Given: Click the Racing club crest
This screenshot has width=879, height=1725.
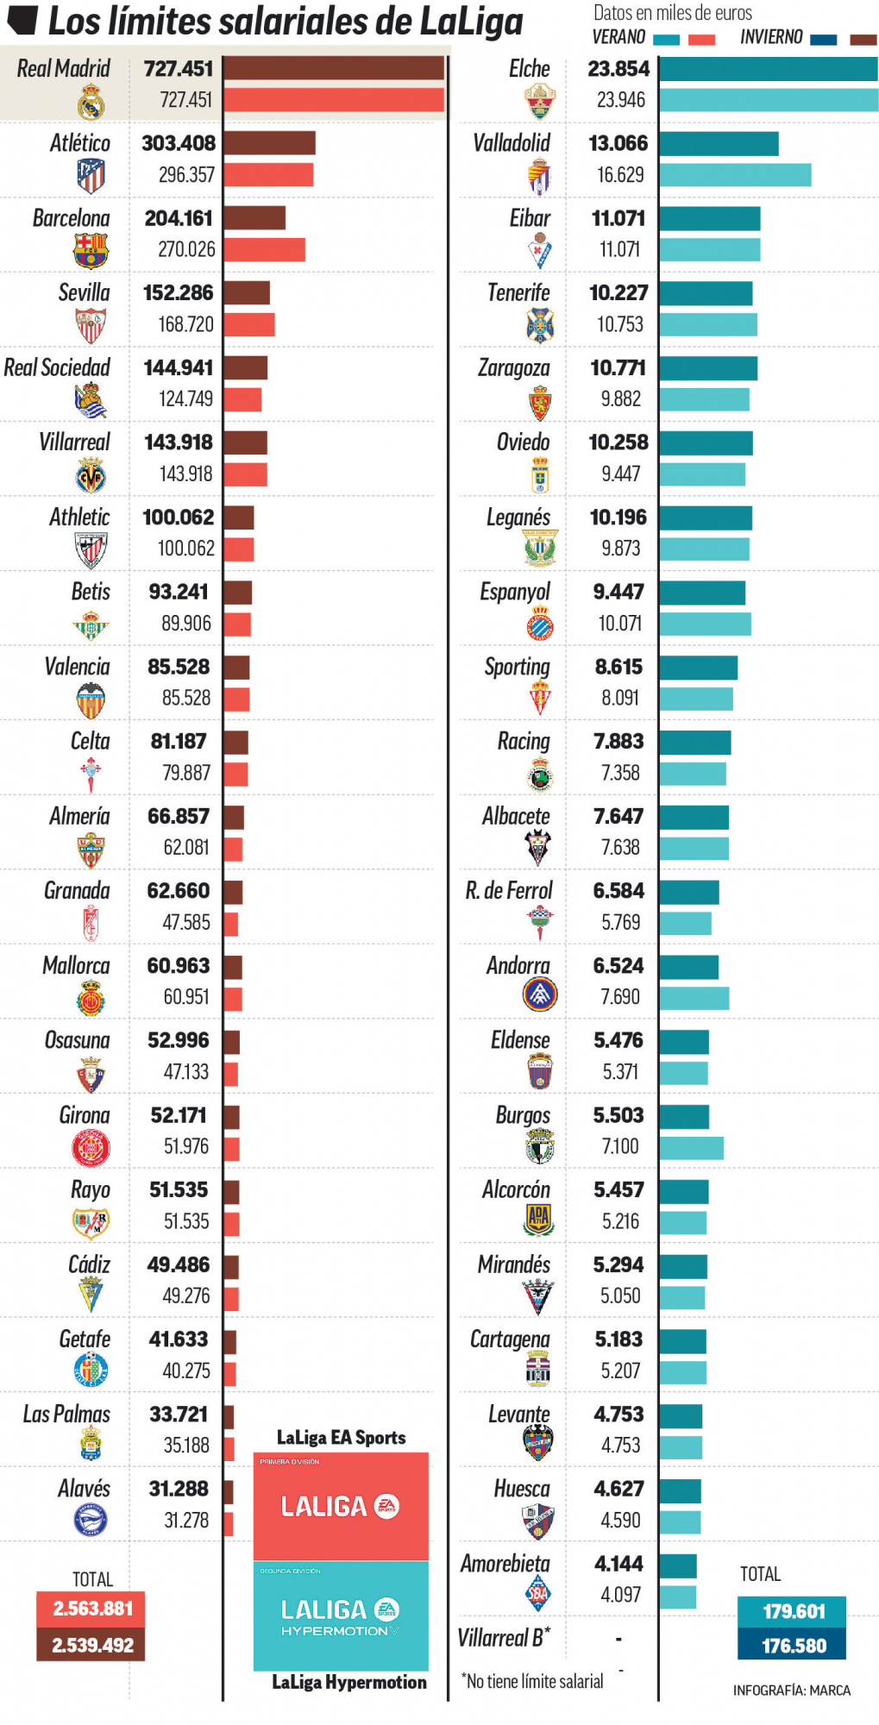Looking at the screenshot, I should [540, 775].
